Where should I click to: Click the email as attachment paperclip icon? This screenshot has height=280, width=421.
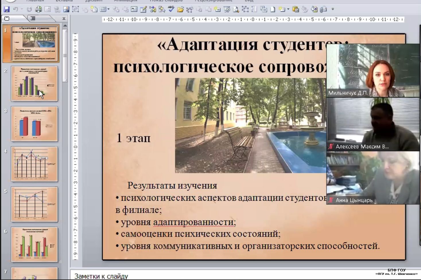click(323, 9)
